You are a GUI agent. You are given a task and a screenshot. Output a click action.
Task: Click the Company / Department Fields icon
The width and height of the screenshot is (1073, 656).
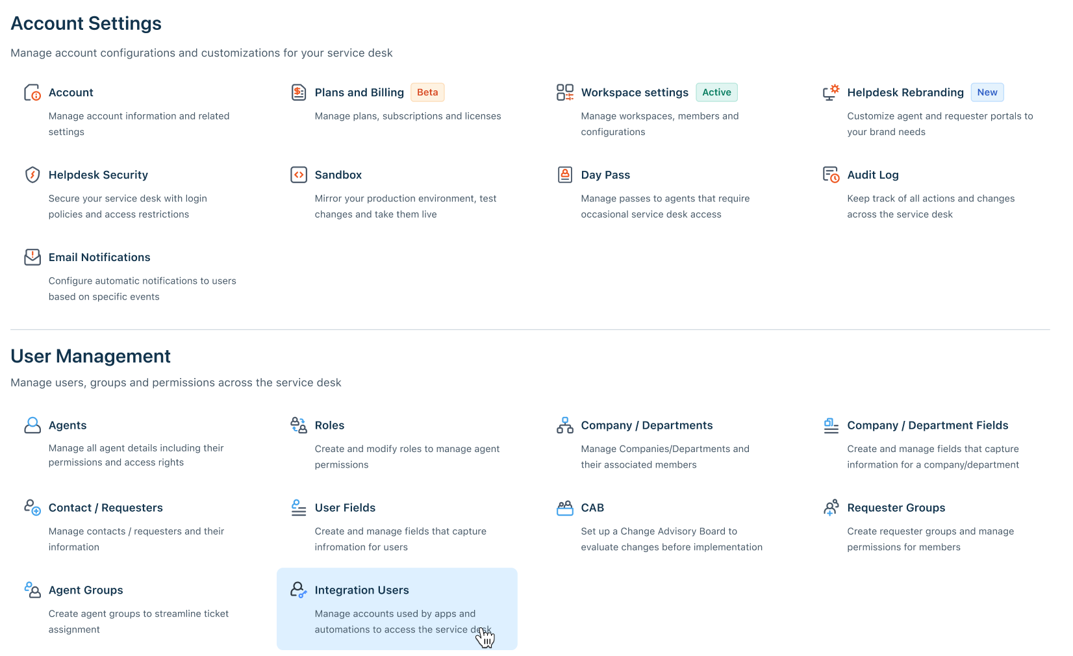[831, 425]
